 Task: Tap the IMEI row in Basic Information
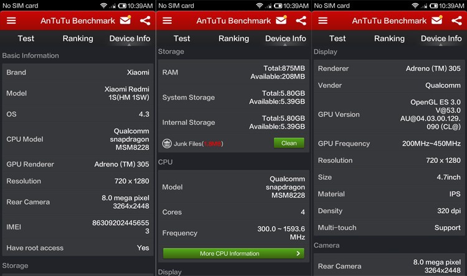[78, 227]
